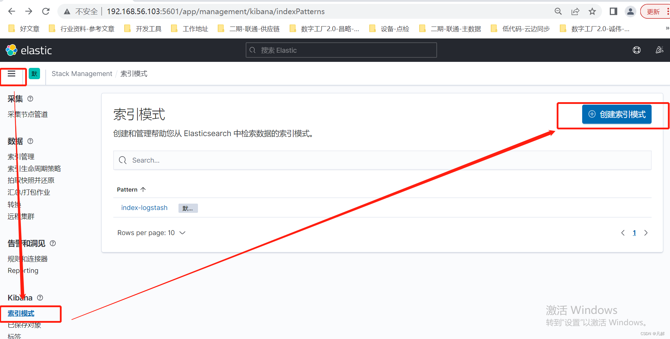Go back in browser history

click(x=12, y=11)
